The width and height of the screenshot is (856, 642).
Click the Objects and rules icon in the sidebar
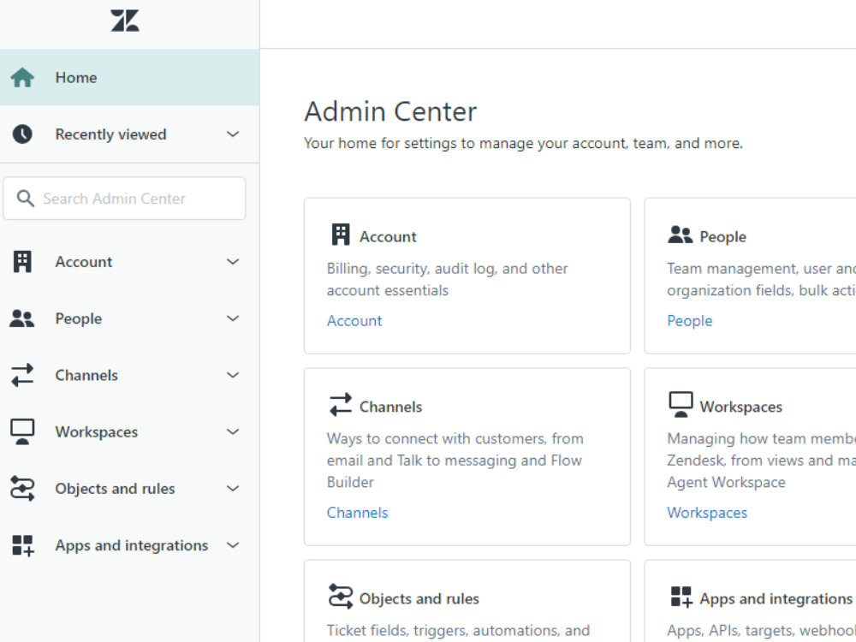[x=21, y=488]
